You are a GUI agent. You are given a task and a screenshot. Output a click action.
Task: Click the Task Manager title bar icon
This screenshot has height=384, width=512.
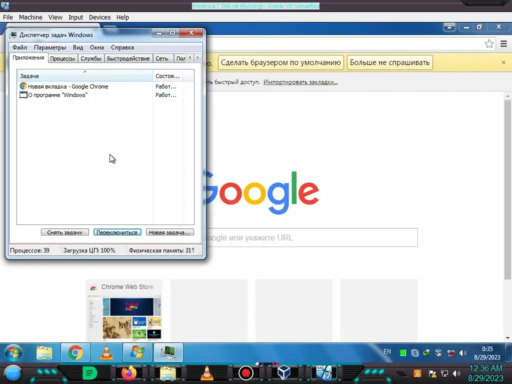pos(13,35)
